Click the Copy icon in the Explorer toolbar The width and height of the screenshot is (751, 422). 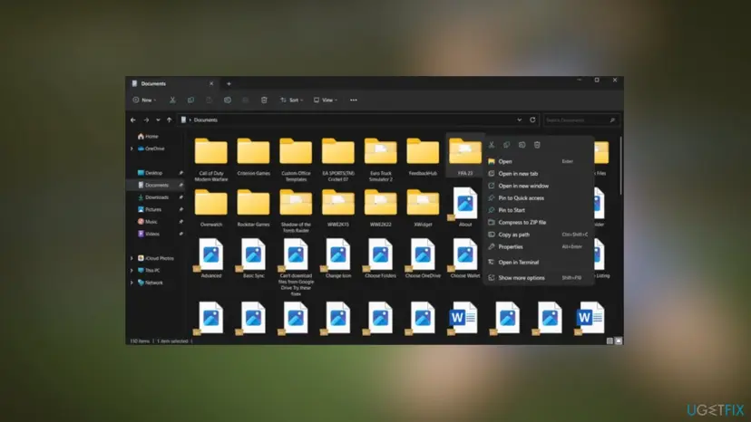click(190, 100)
